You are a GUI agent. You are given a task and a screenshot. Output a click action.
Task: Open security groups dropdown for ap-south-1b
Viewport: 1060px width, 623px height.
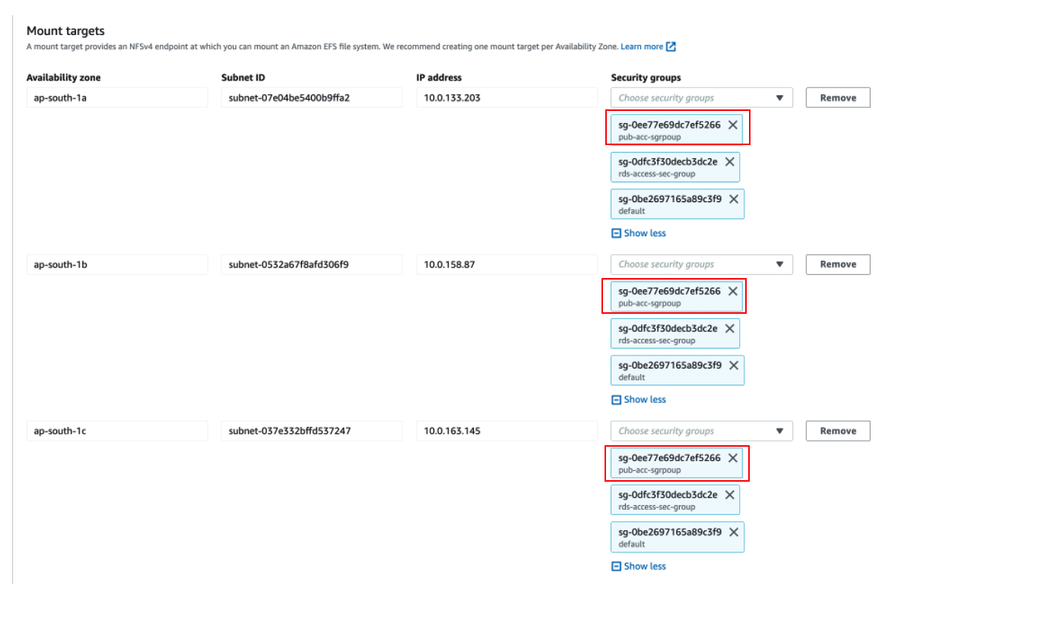pos(702,264)
